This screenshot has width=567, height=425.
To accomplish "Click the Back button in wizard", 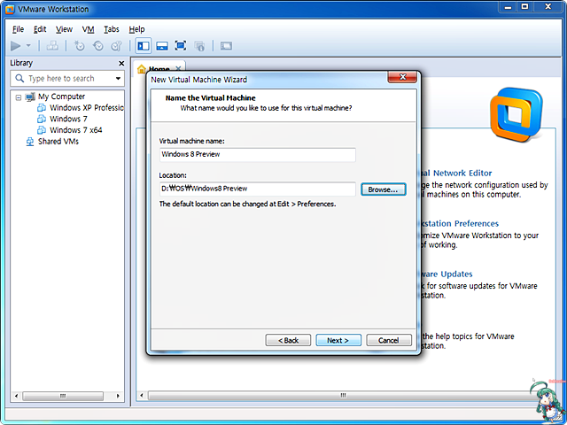I will click(x=288, y=340).
